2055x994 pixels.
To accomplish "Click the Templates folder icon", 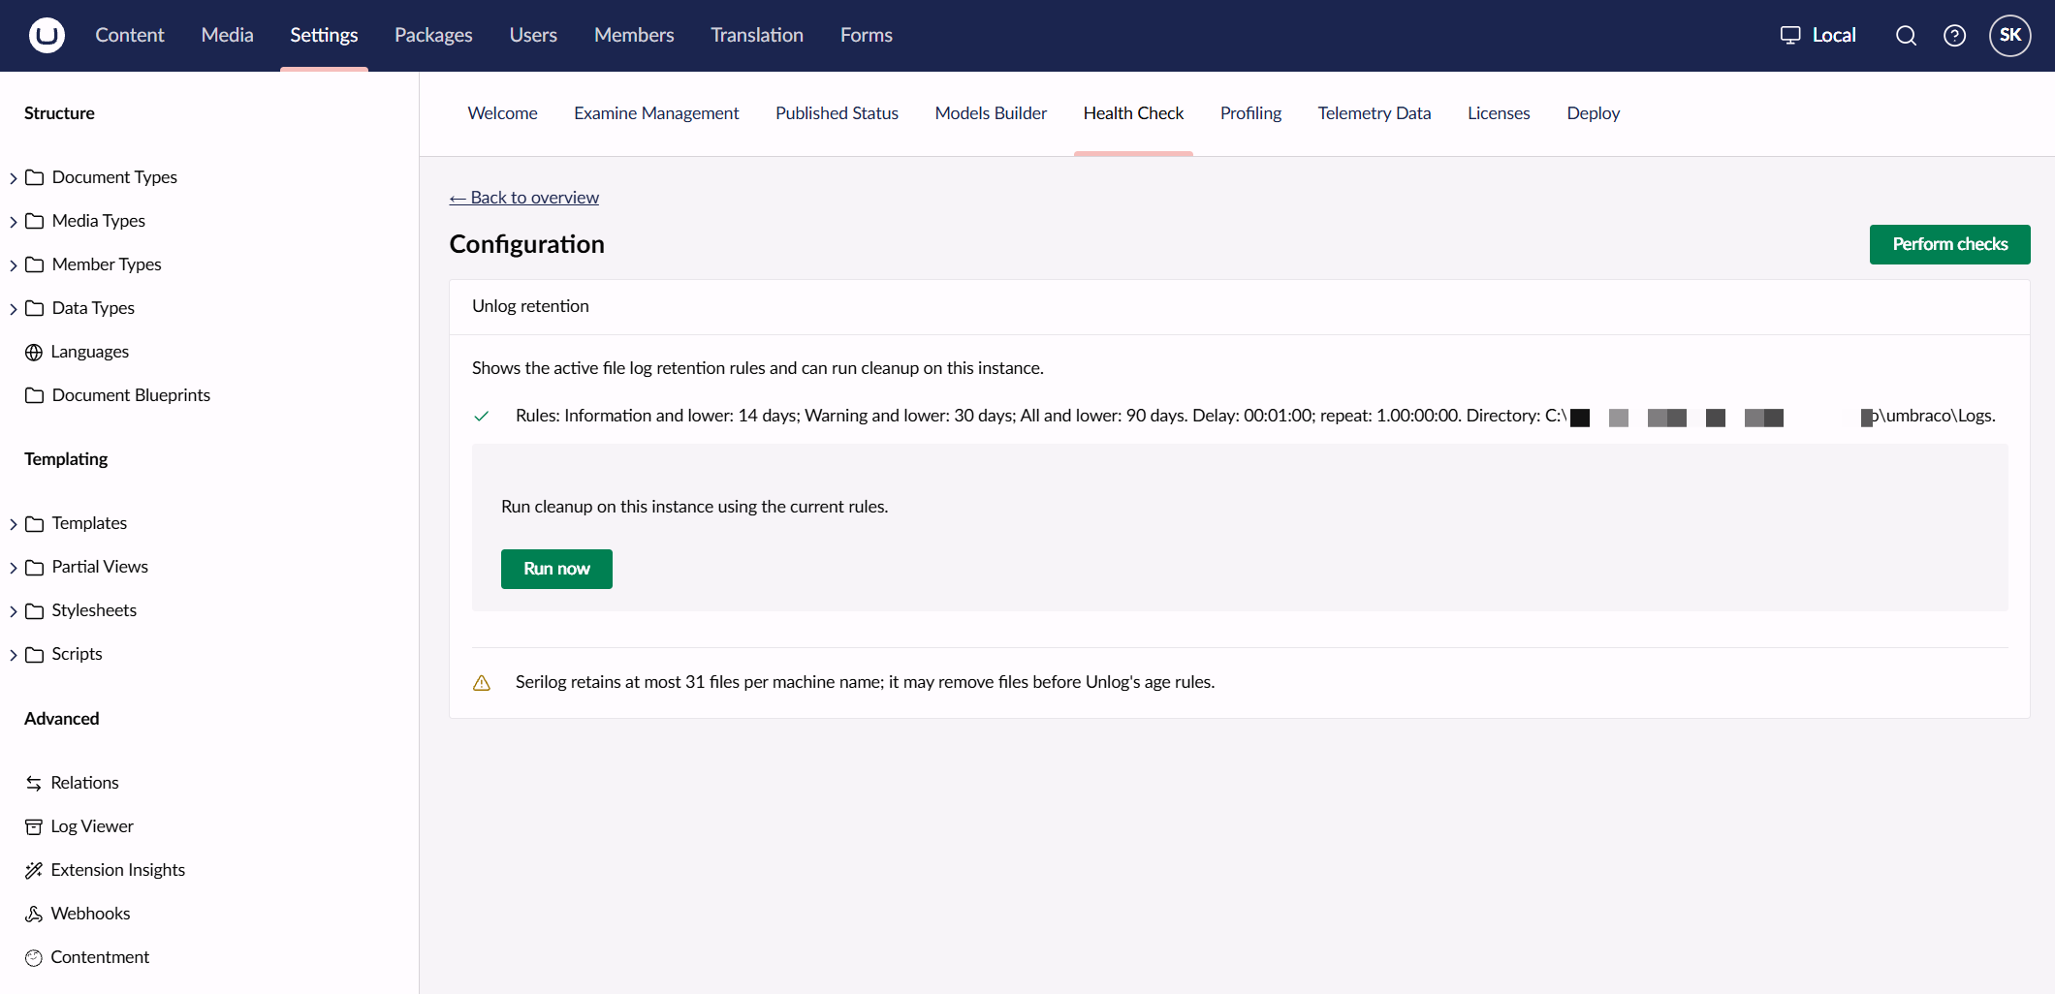I will tap(35, 523).
